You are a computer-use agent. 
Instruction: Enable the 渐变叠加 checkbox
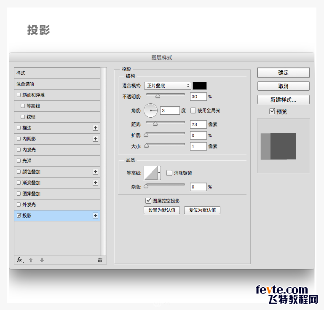point(19,183)
